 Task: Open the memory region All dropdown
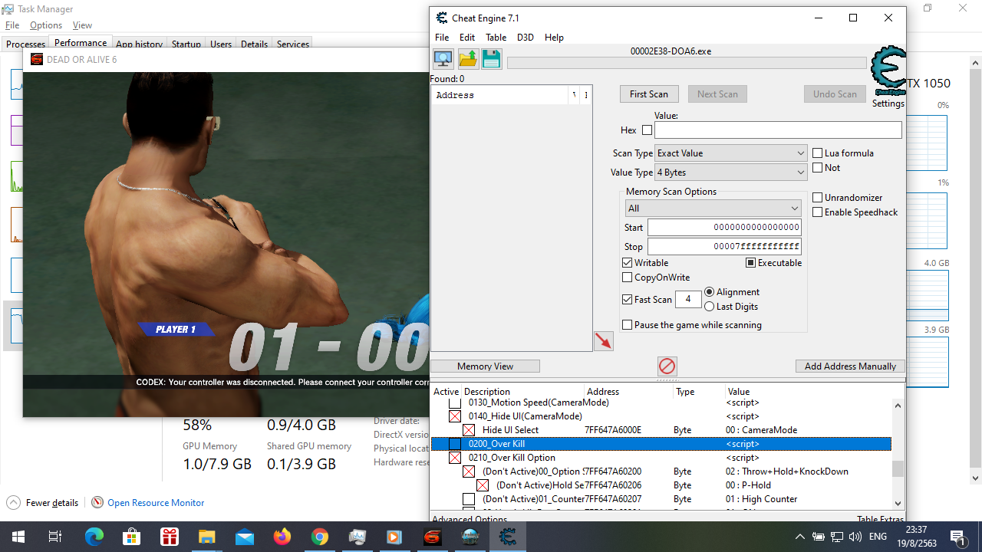pyautogui.click(x=713, y=209)
